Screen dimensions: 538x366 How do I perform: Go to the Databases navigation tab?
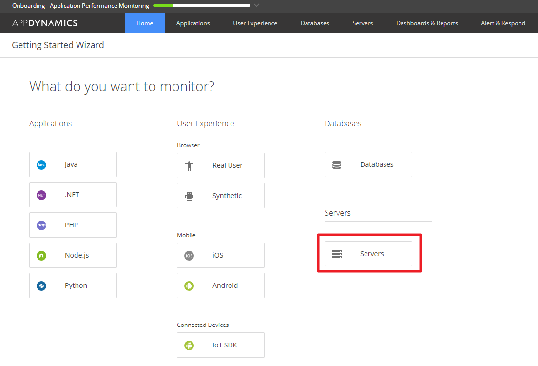(315, 23)
